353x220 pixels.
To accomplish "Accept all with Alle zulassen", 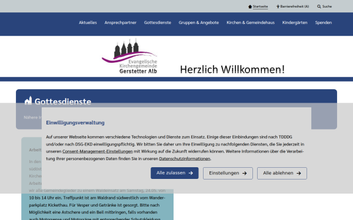I will 175,173.
